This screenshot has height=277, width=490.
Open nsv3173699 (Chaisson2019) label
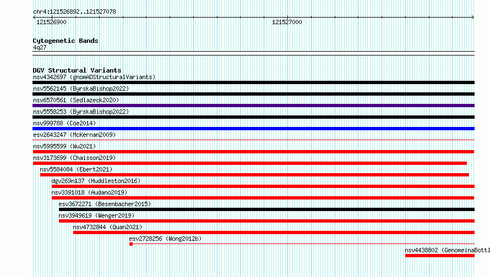tap(74, 158)
